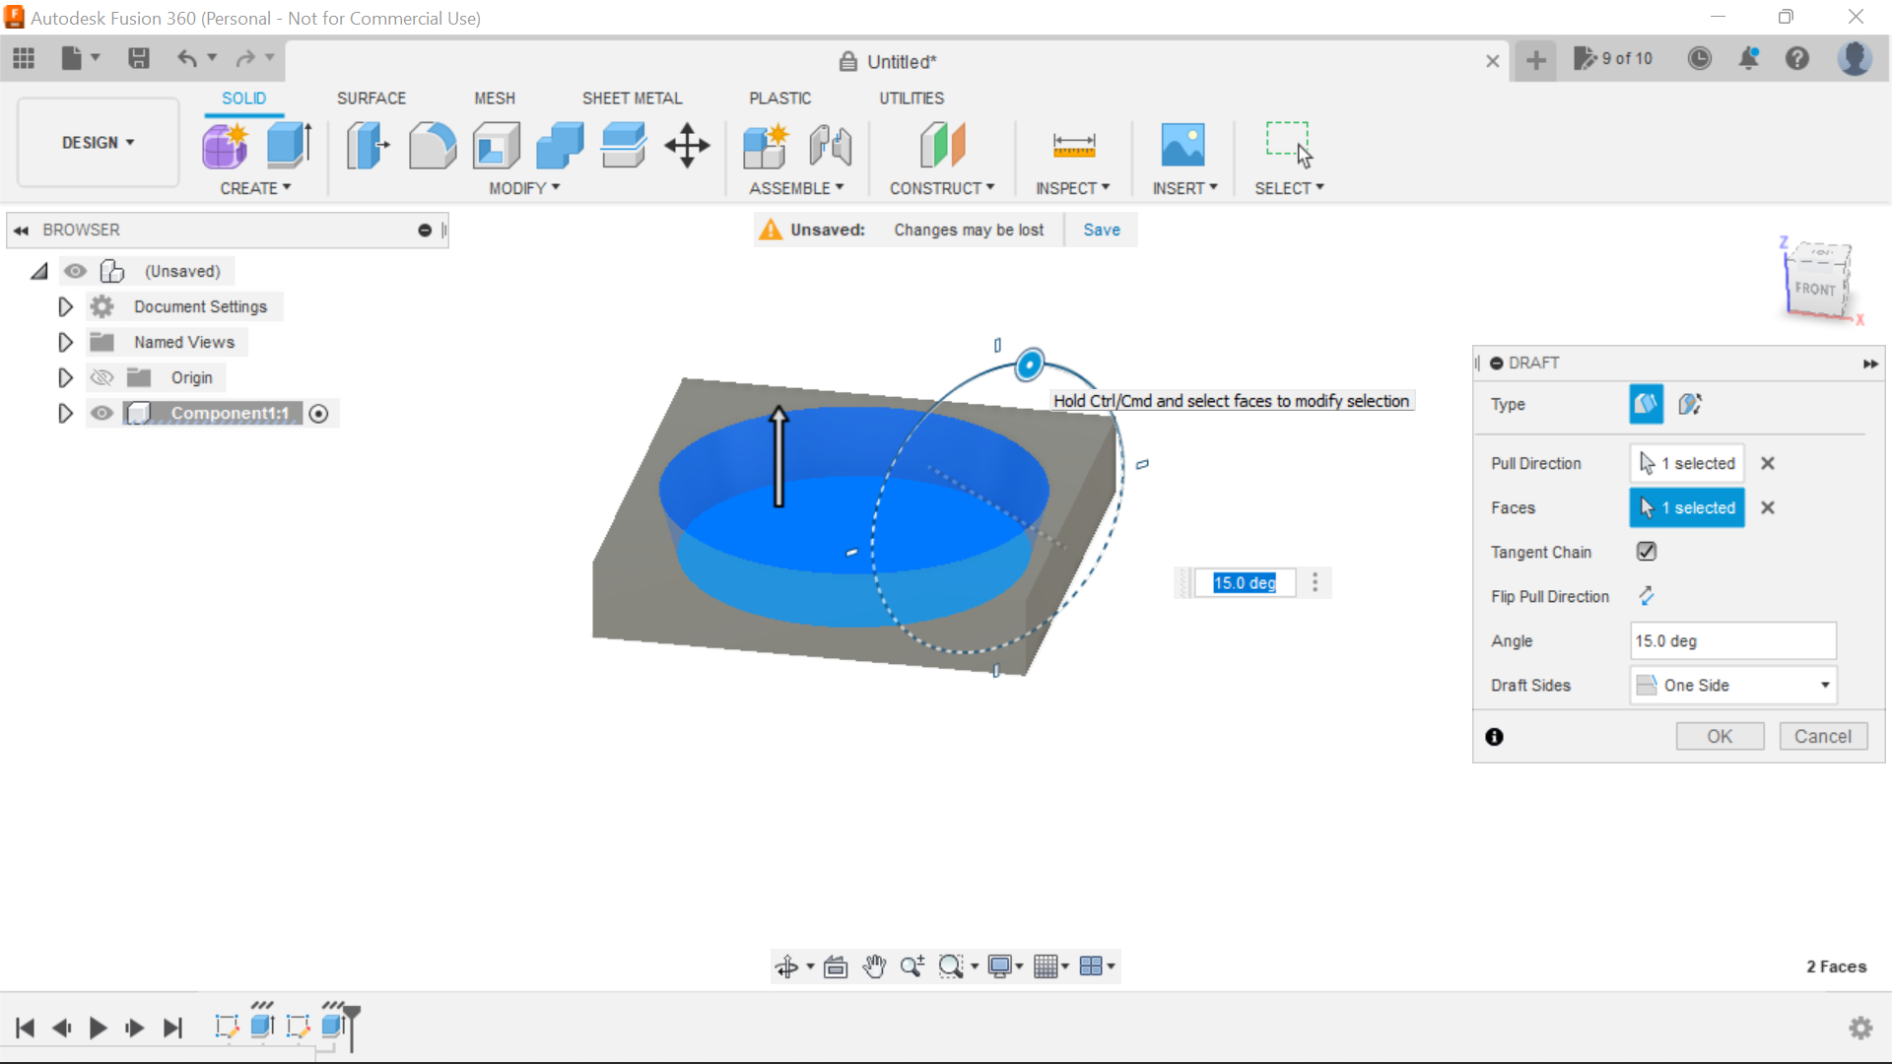Flip the pull direction arrow control
Viewport: 1892px width, 1064px height.
[1648, 595]
